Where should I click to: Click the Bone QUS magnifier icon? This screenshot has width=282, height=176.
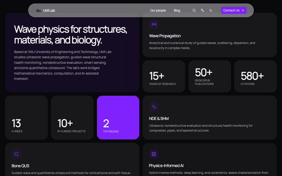(17, 154)
